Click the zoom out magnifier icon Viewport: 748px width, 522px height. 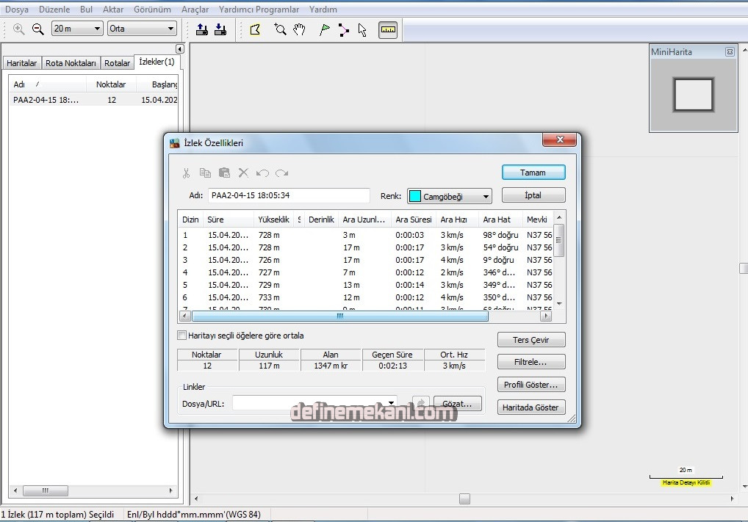click(38, 29)
